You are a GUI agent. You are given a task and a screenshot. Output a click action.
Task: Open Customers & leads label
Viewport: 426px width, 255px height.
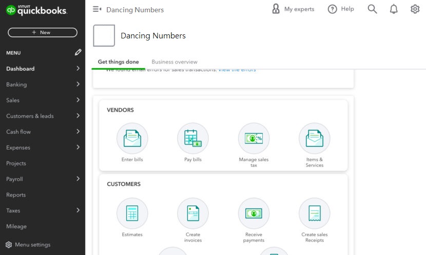(x=30, y=116)
